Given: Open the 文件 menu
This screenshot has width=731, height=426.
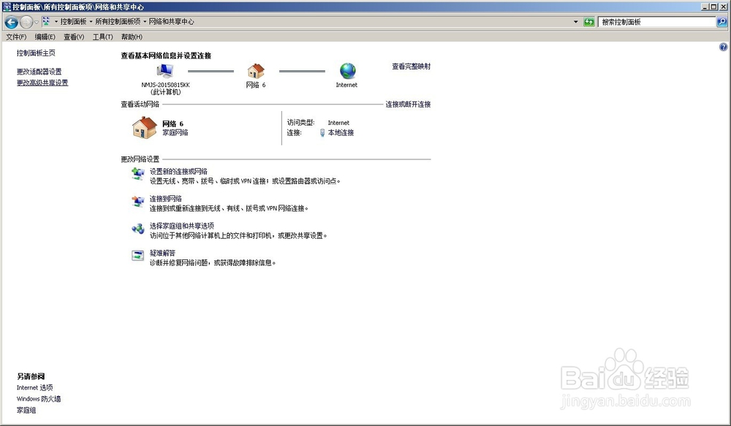Looking at the screenshot, I should pyautogui.click(x=16, y=36).
